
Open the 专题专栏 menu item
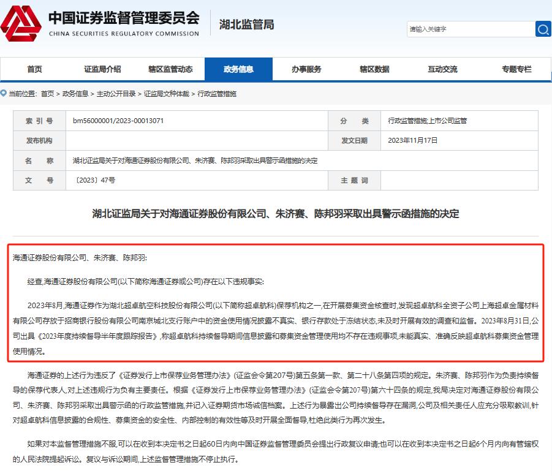516,69
